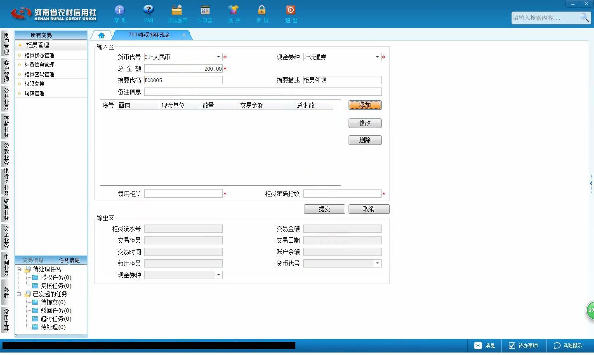
Task: Click the 取消 cancel button
Action: pos(369,209)
